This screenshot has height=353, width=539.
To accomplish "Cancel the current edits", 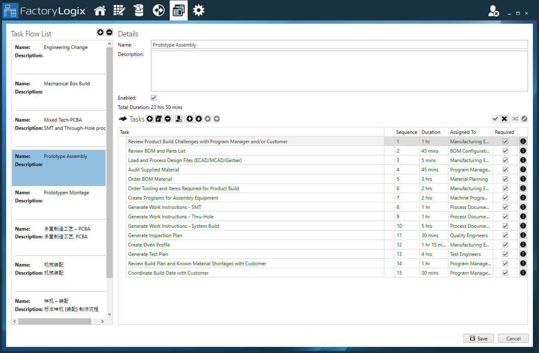I will (x=513, y=338).
